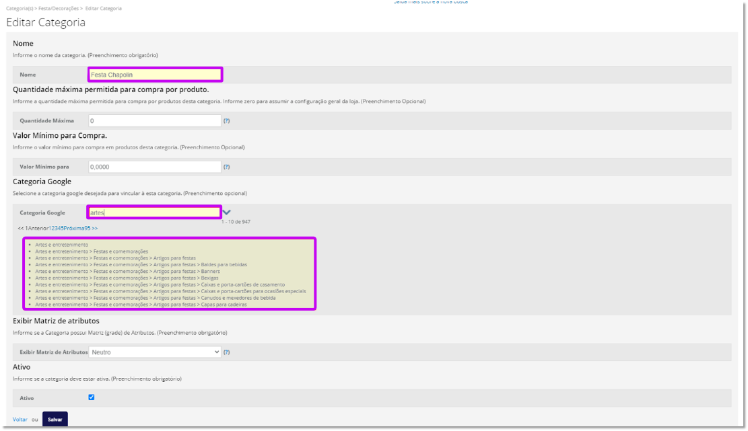Click help icon beside Quantidade Máxima field

[x=227, y=121]
